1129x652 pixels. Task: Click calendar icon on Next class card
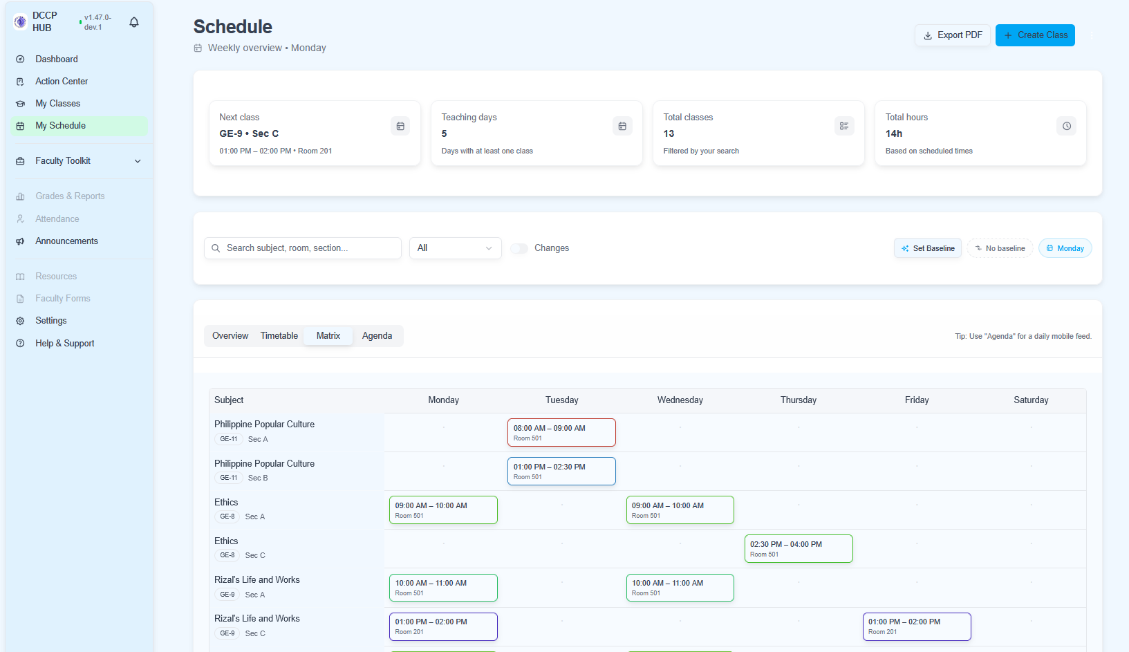[x=400, y=126]
